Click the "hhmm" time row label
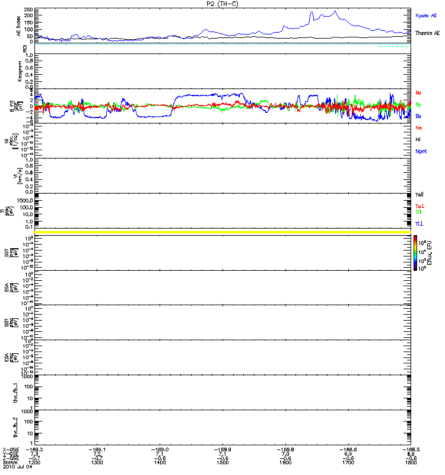Screen dimensions: 445x475 (x=9, y=463)
